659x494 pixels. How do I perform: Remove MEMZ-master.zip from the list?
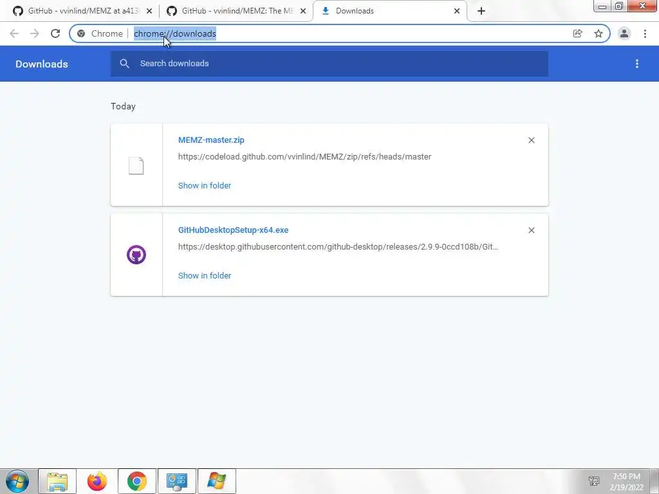[531, 140]
